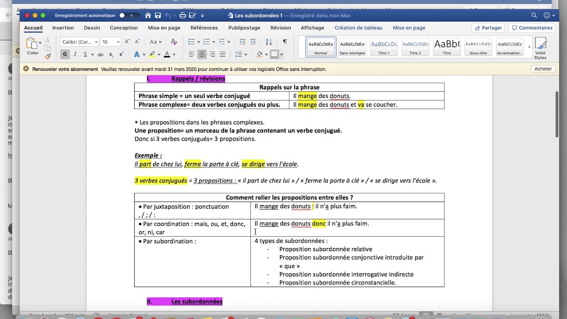Open the Publipostage tab
Image resolution: width=567 pixels, height=319 pixels.
pos(244,27)
